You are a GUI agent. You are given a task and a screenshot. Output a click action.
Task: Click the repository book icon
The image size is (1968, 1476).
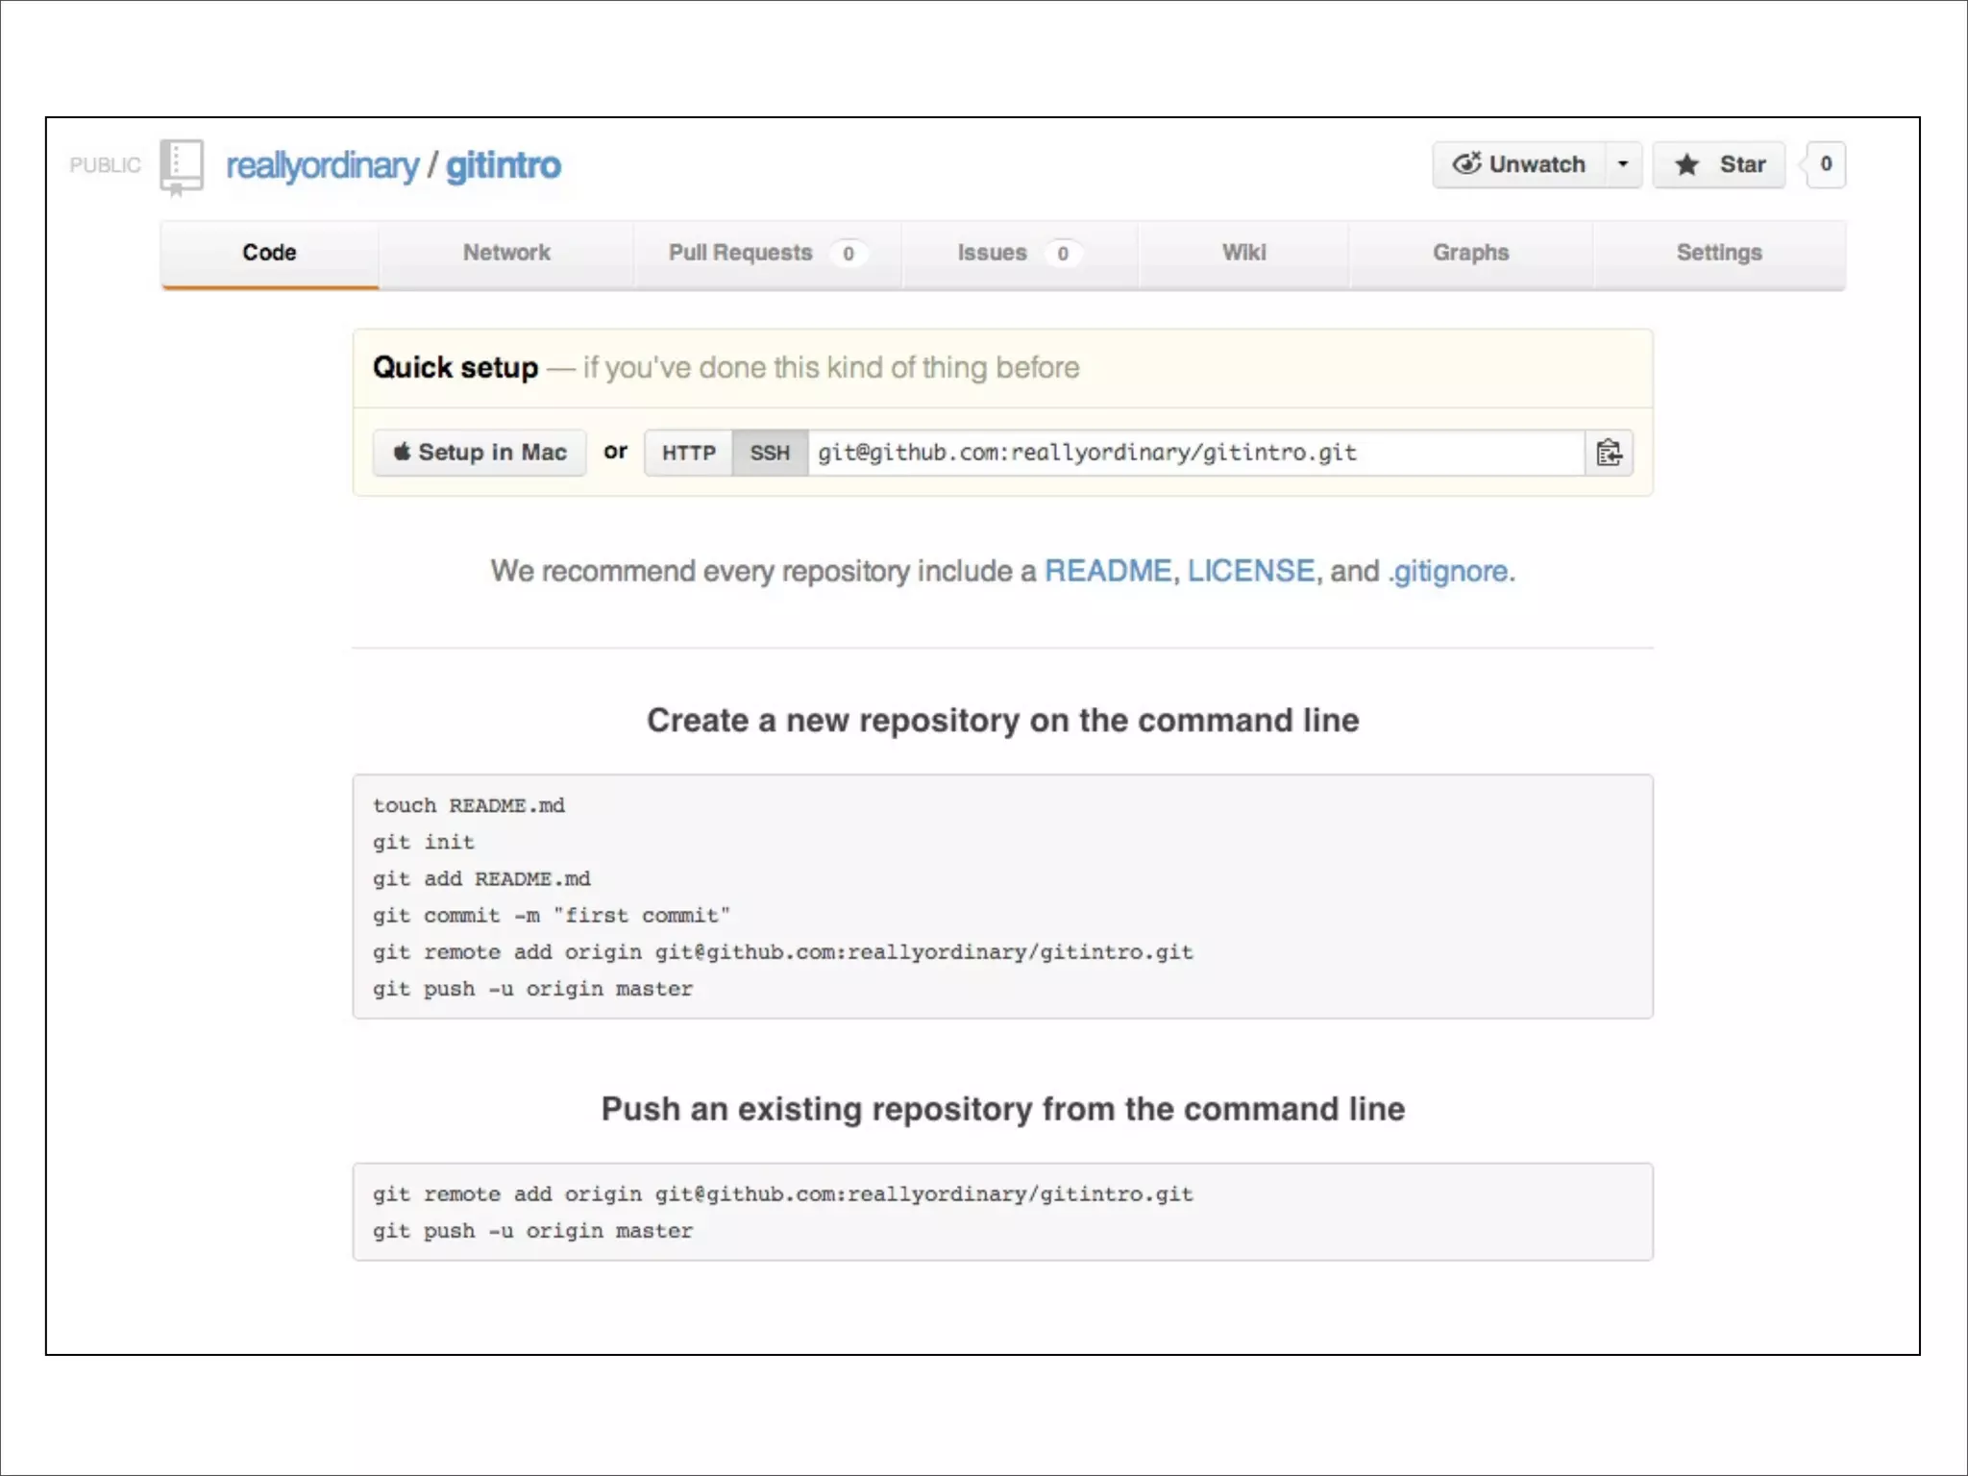[x=182, y=166]
